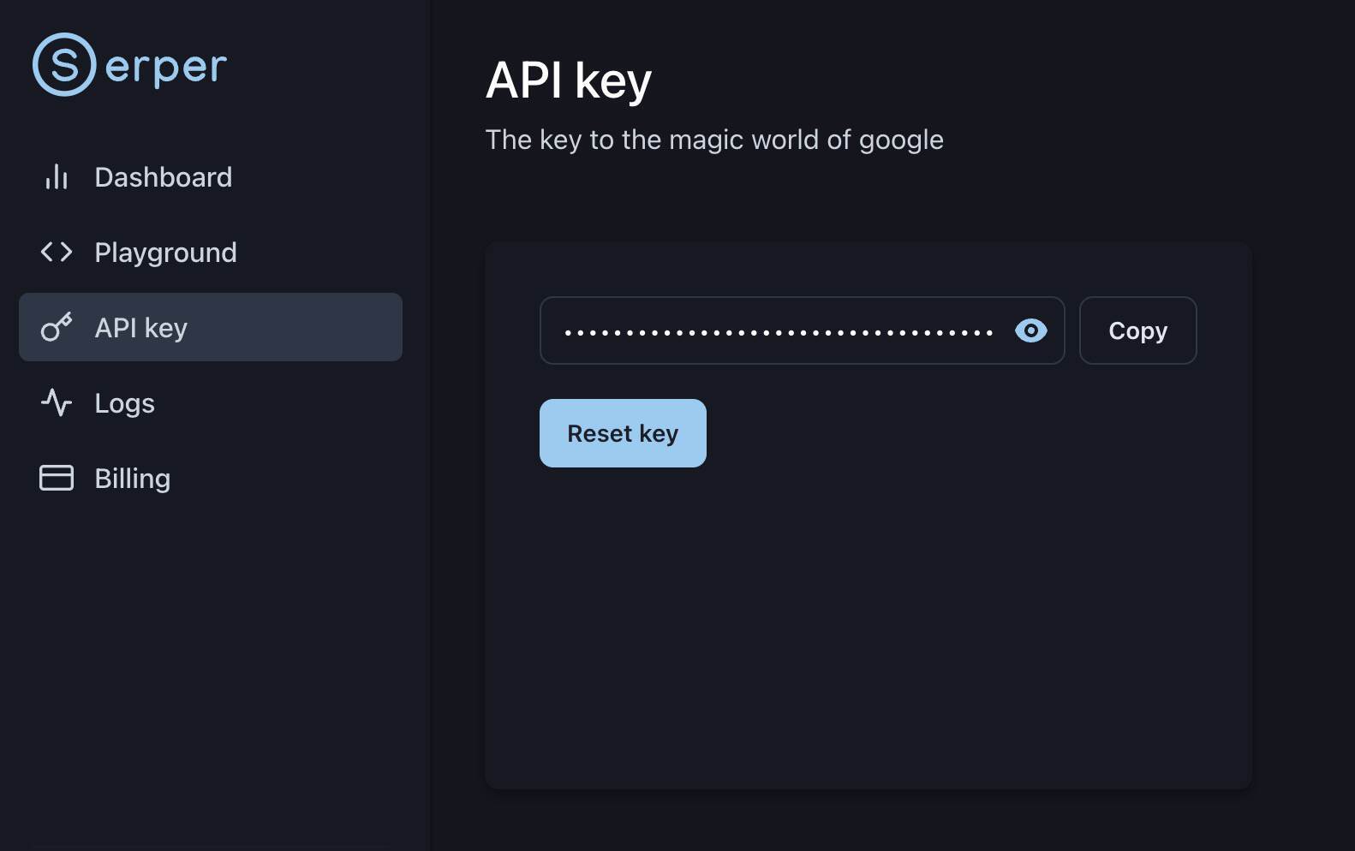Click the Logs activity pulse icon
This screenshot has width=1355, height=851.
click(57, 403)
